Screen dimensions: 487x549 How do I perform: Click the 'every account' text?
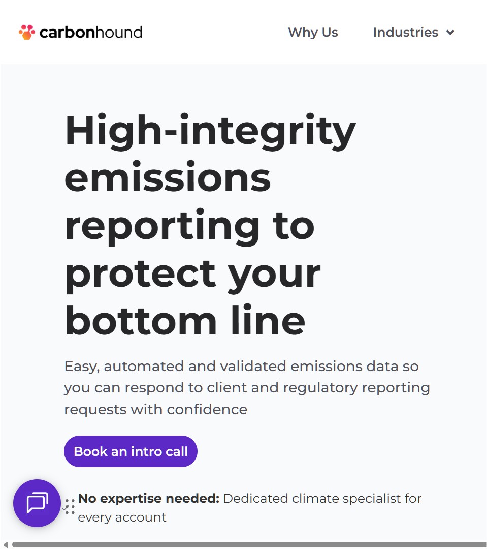click(122, 517)
